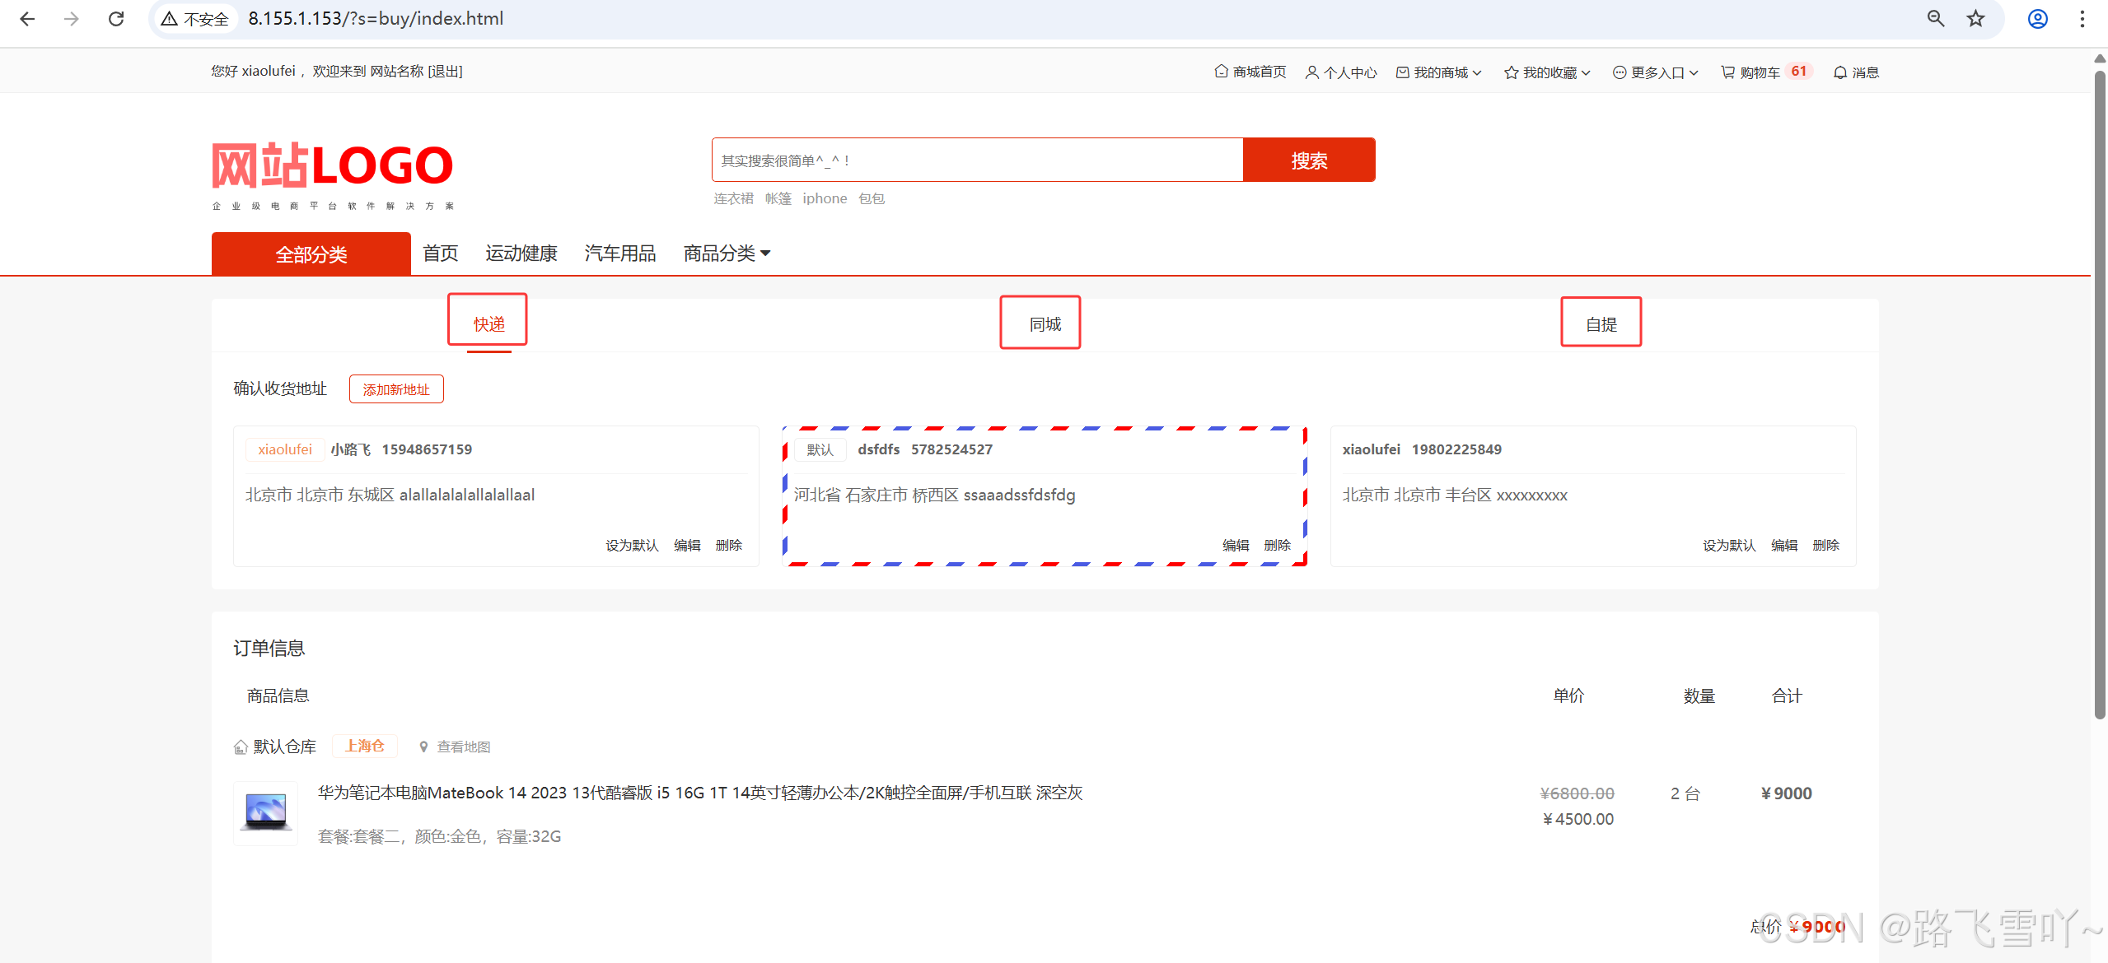The image size is (2108, 963).
Task: Open the messages bell icon
Action: point(1839,72)
